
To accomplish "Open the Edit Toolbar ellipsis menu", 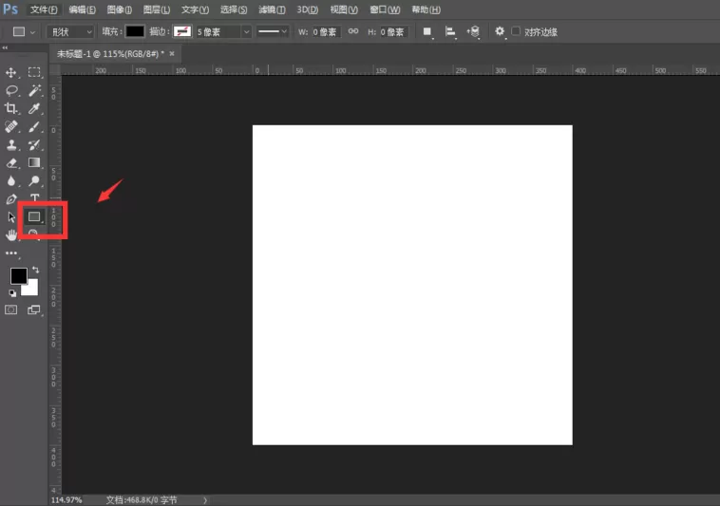I will pyautogui.click(x=11, y=253).
